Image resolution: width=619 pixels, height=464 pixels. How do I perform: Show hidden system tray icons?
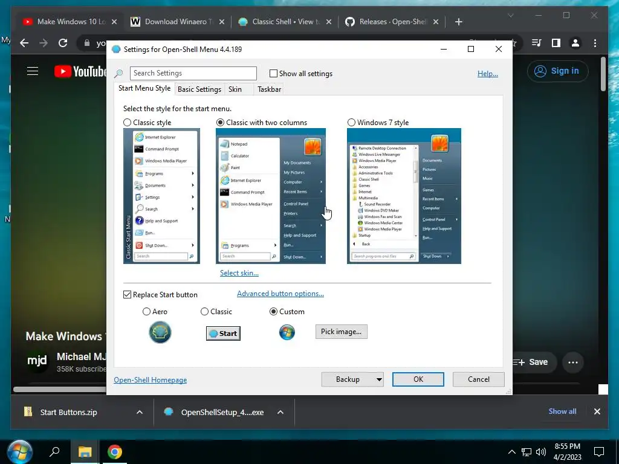(511, 452)
